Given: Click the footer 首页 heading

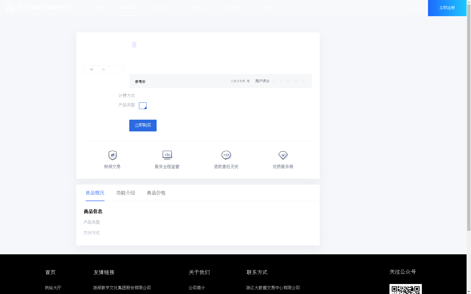Looking at the screenshot, I should pyautogui.click(x=50, y=272).
